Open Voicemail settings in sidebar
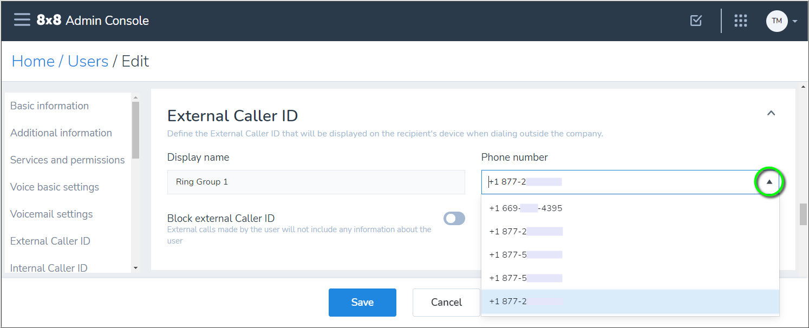Screen dimensions: 809x328 pos(51,214)
